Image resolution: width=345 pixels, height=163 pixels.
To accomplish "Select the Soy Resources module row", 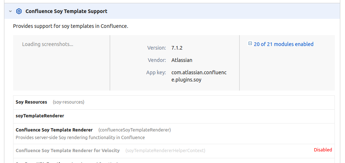I will click(x=174, y=102).
